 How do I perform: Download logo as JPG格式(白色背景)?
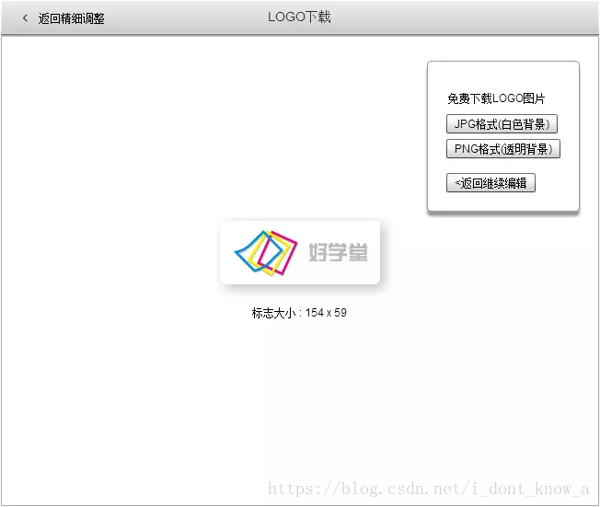(x=502, y=124)
